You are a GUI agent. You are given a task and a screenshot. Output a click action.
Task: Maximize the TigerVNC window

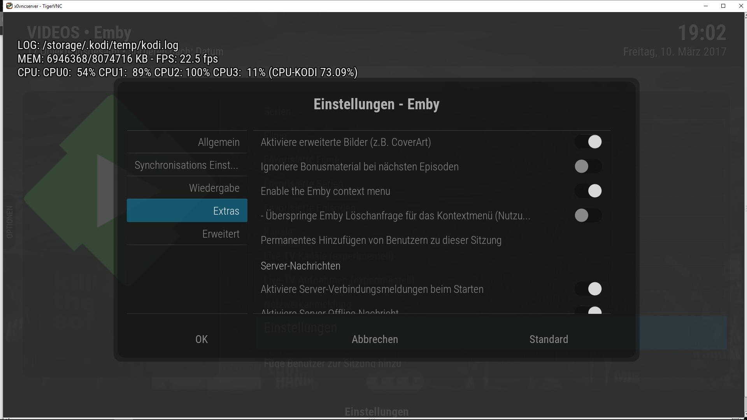(x=723, y=6)
